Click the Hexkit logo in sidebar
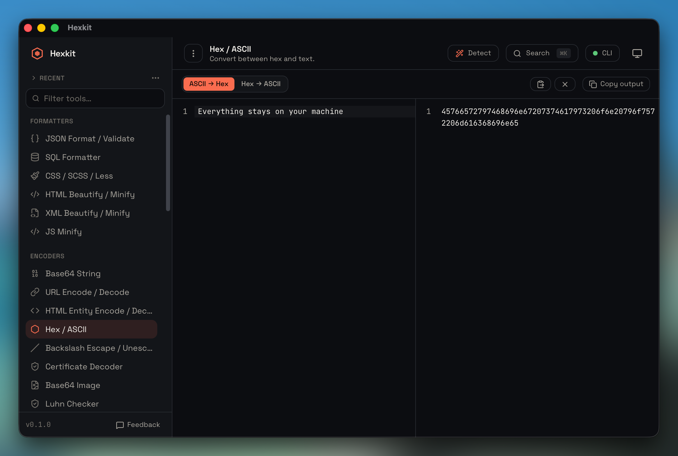678x456 pixels. pos(37,54)
